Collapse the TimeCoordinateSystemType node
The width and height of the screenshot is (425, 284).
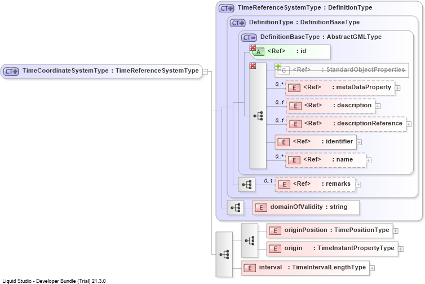coord(205,72)
